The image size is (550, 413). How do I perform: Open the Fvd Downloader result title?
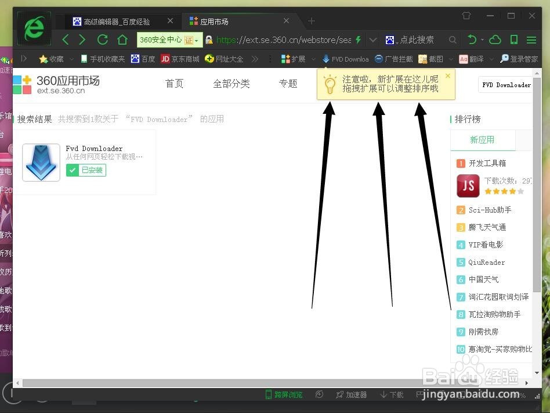[94, 148]
